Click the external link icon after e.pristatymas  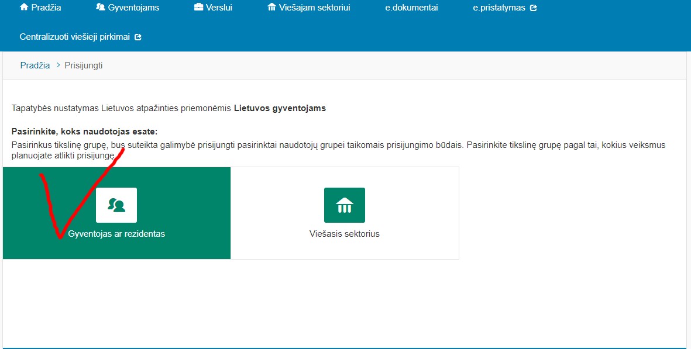[533, 8]
